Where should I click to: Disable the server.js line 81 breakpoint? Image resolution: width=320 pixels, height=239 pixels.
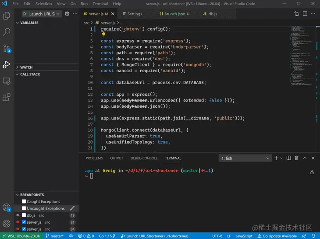point(24,222)
